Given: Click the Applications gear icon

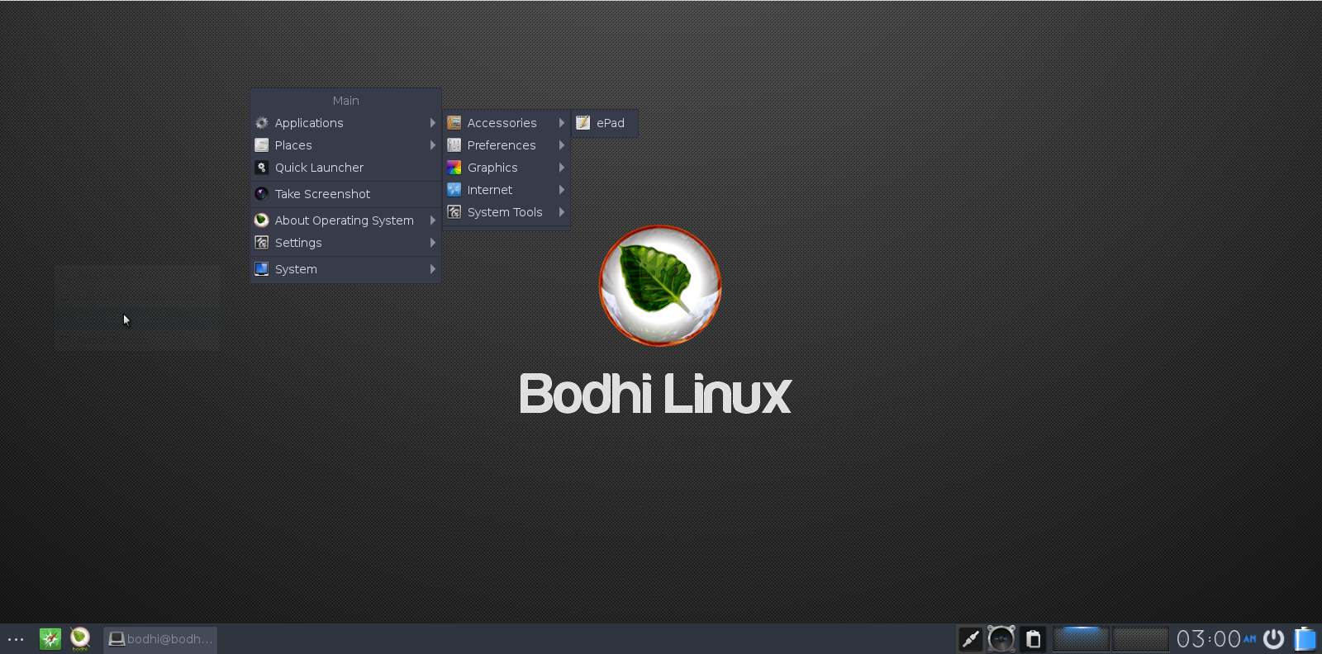Looking at the screenshot, I should click(262, 123).
